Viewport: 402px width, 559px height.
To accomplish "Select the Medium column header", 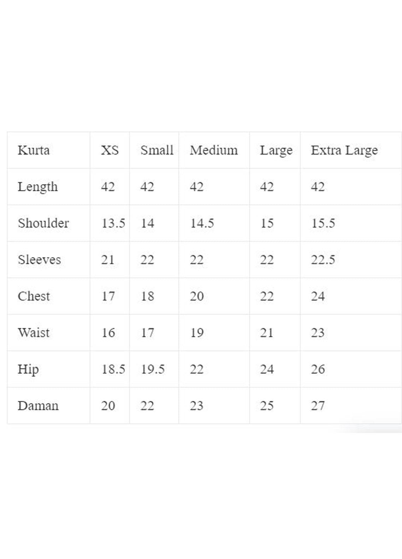I will 214,150.
